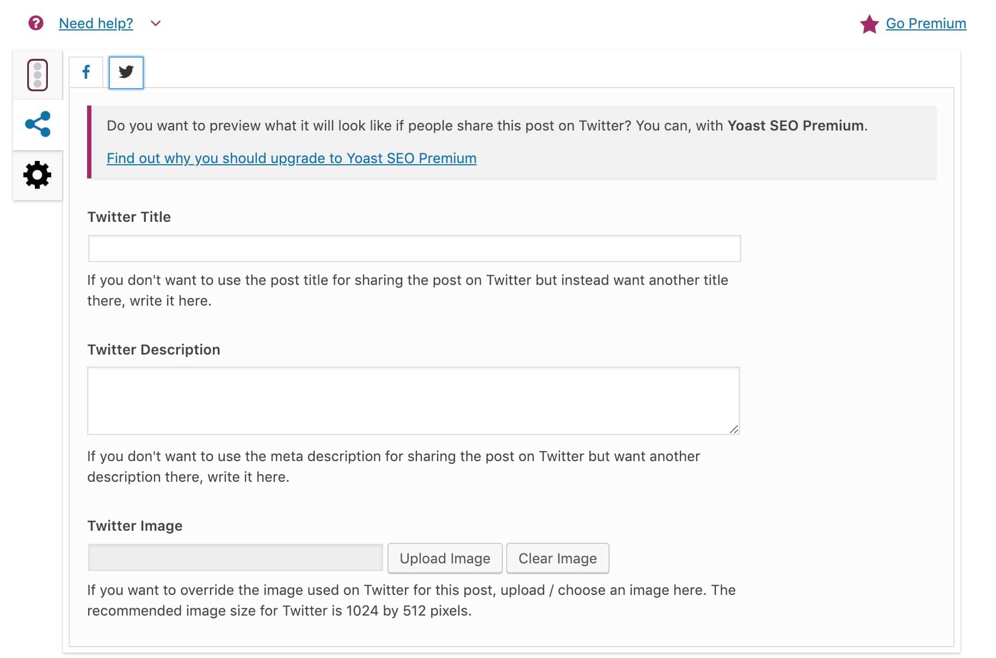Click the purple star premium icon
Image resolution: width=996 pixels, height=658 pixels.
point(869,24)
